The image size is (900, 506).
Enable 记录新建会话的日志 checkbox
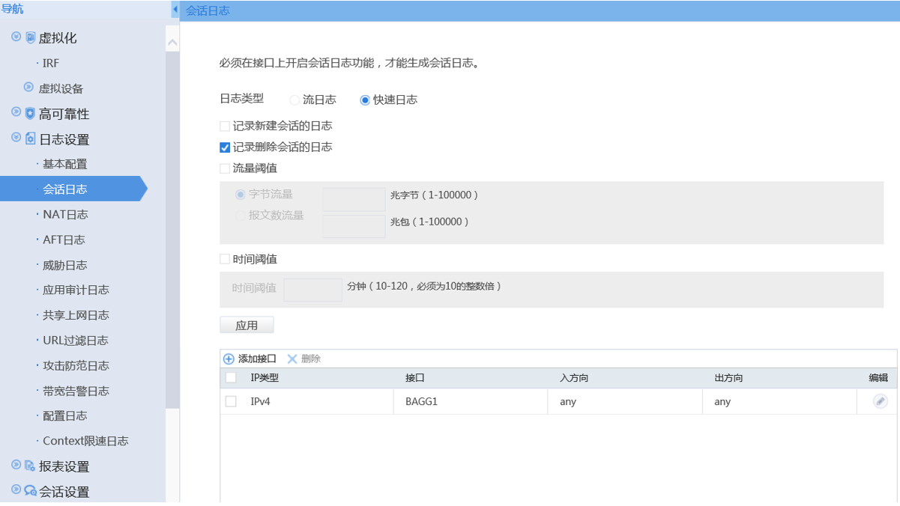(225, 127)
